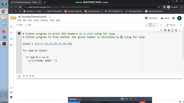
Task: Click output text 14 24 36 40
Action: pyautogui.click(x=28, y=76)
